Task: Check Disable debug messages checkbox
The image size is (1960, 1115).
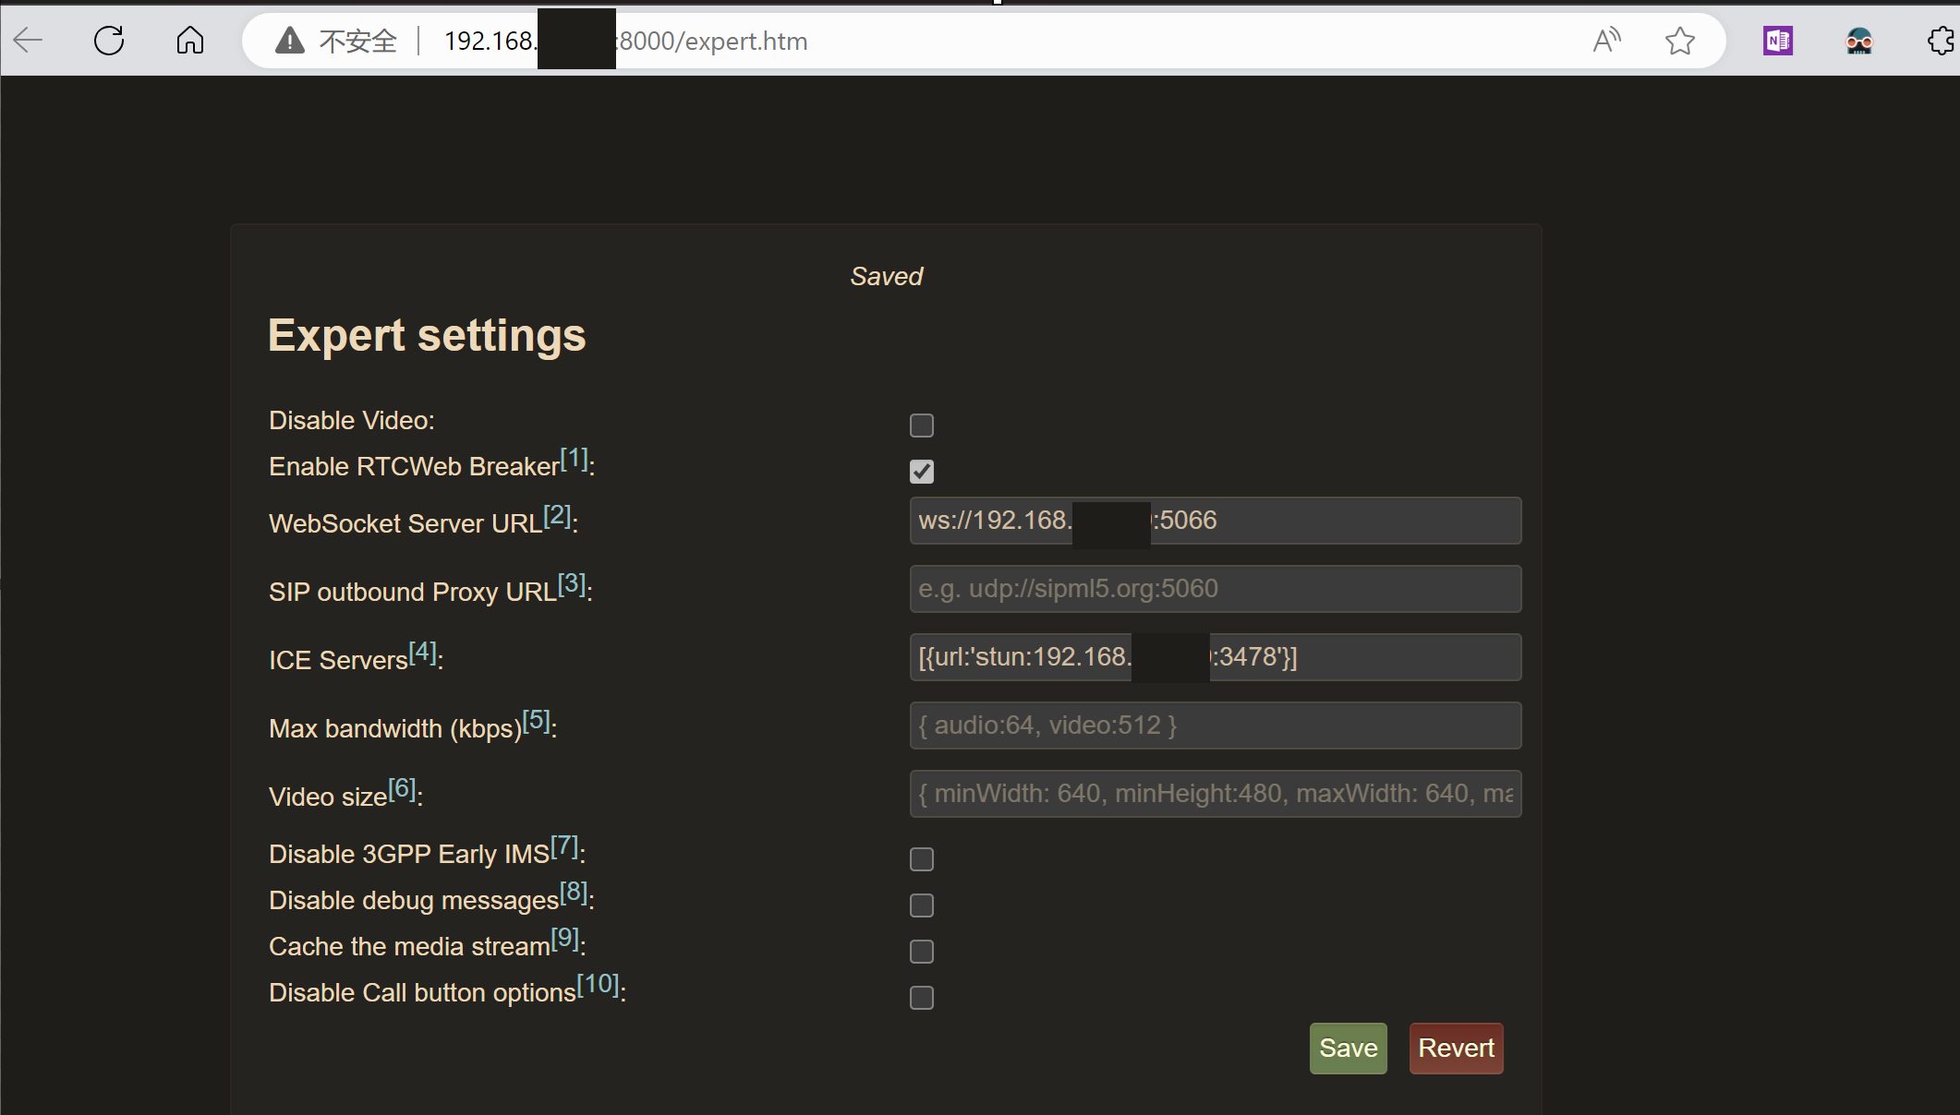Action: click(x=921, y=905)
